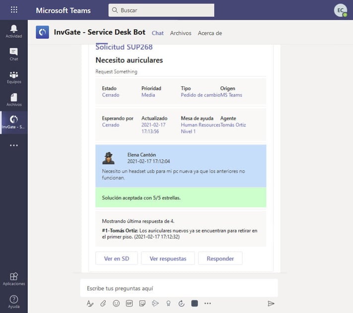Click Prioridad value 'Media'
The width and height of the screenshot is (353, 313).
(x=148, y=95)
